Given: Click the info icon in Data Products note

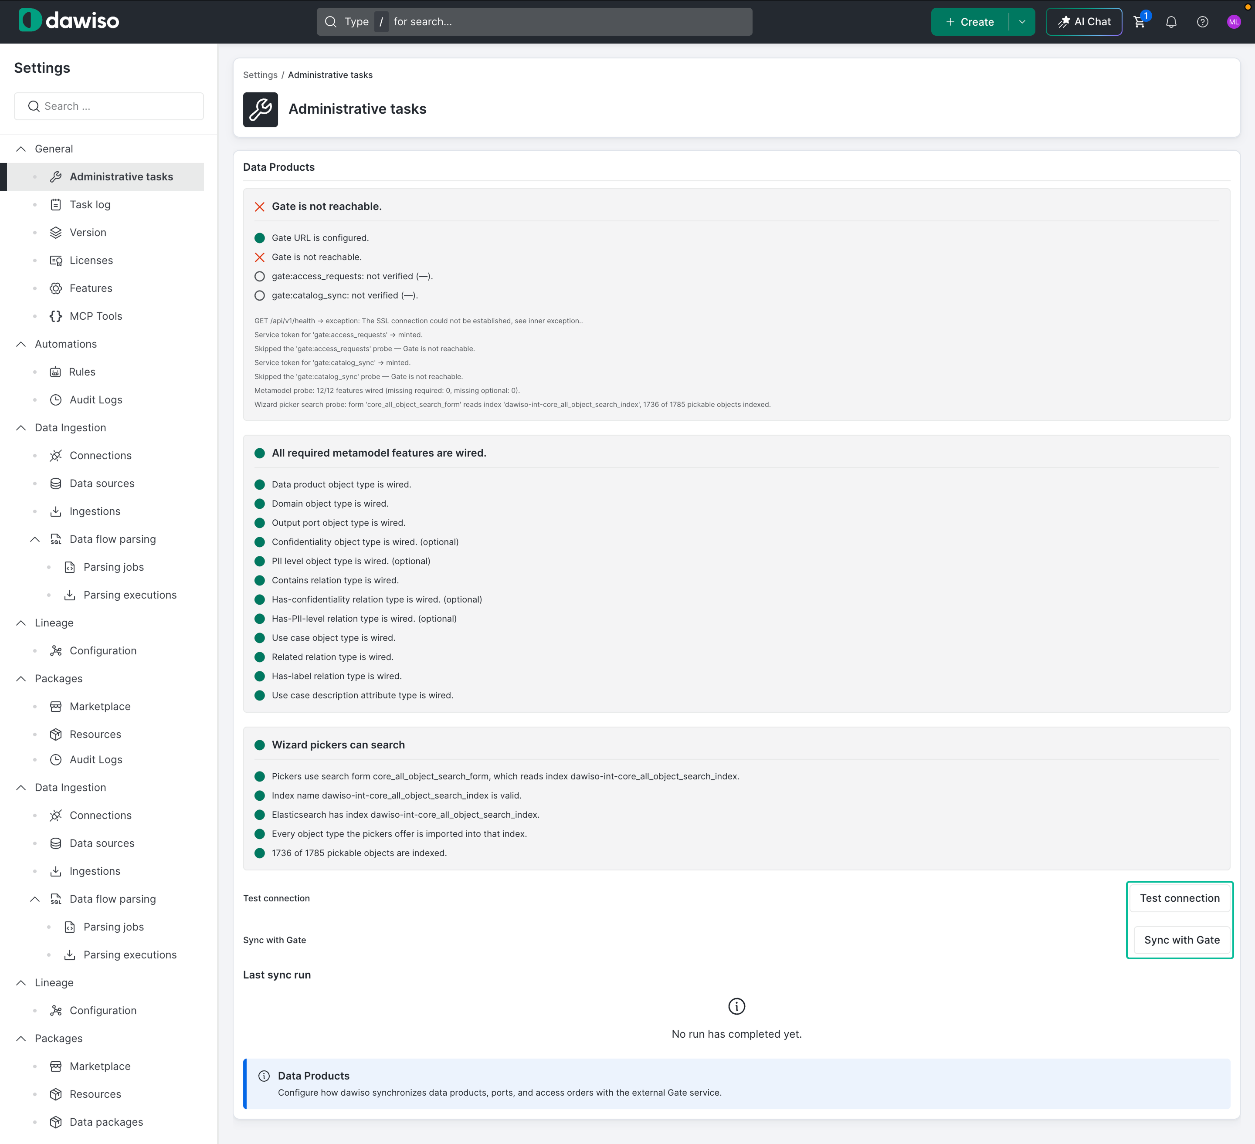Looking at the screenshot, I should [264, 1076].
